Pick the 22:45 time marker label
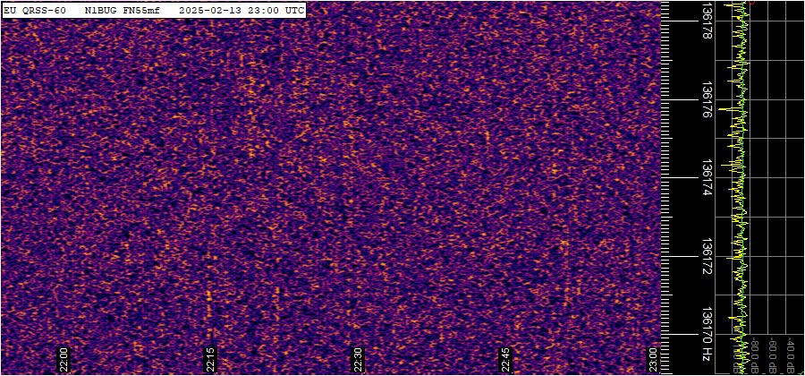This screenshot has height=376, width=805. tap(506, 359)
